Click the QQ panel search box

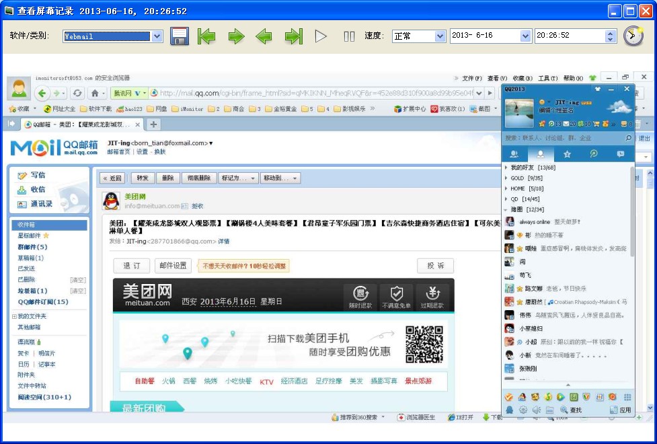(x=565, y=138)
